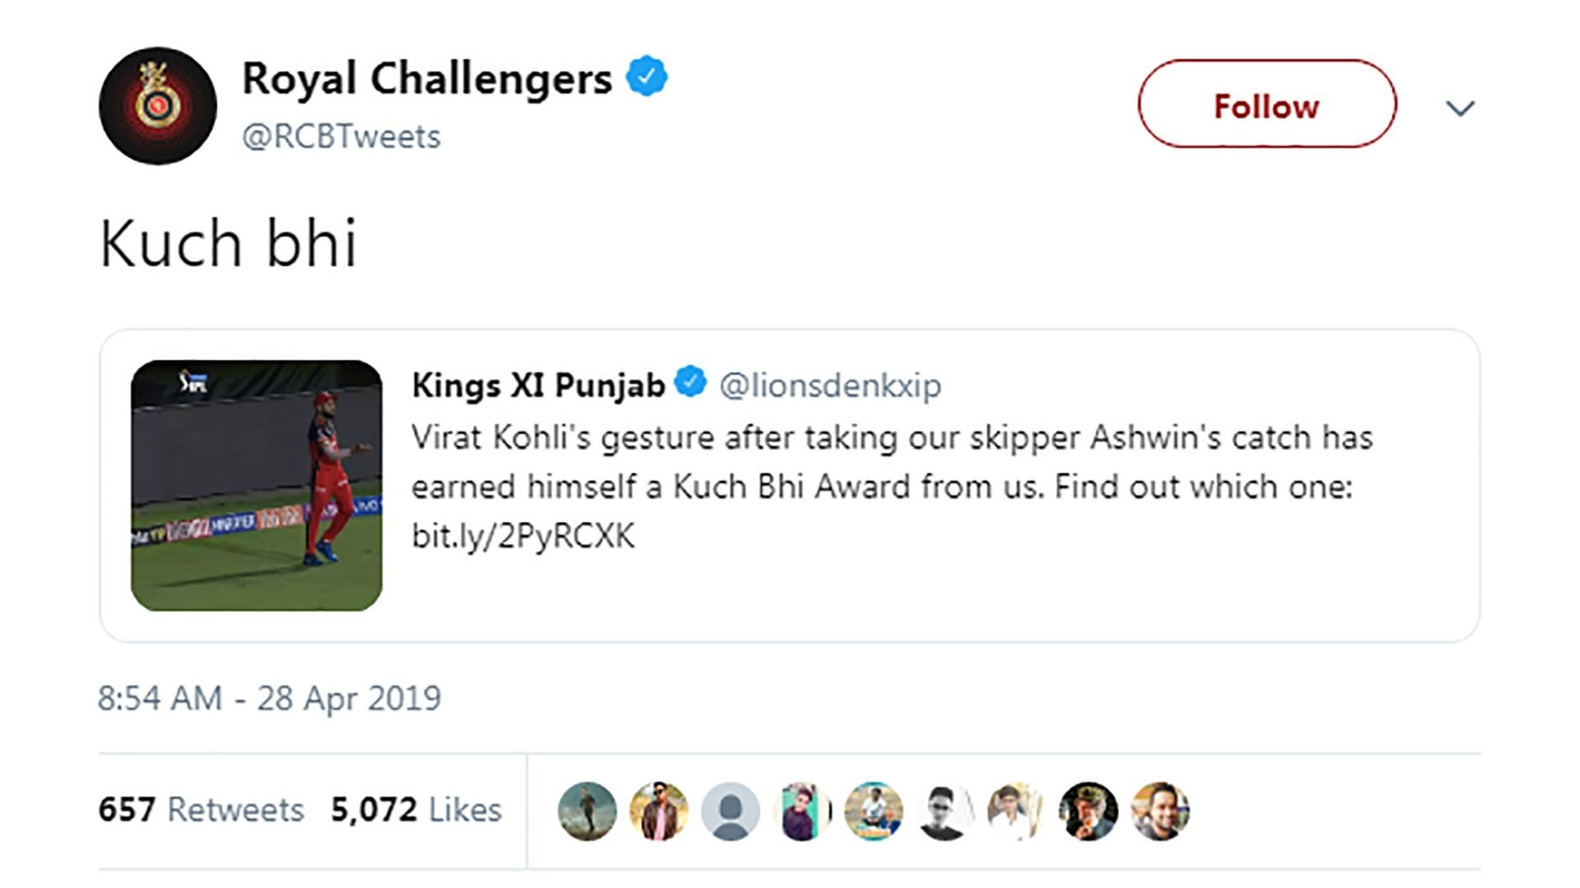Open the second liker avatar

pos(659,811)
